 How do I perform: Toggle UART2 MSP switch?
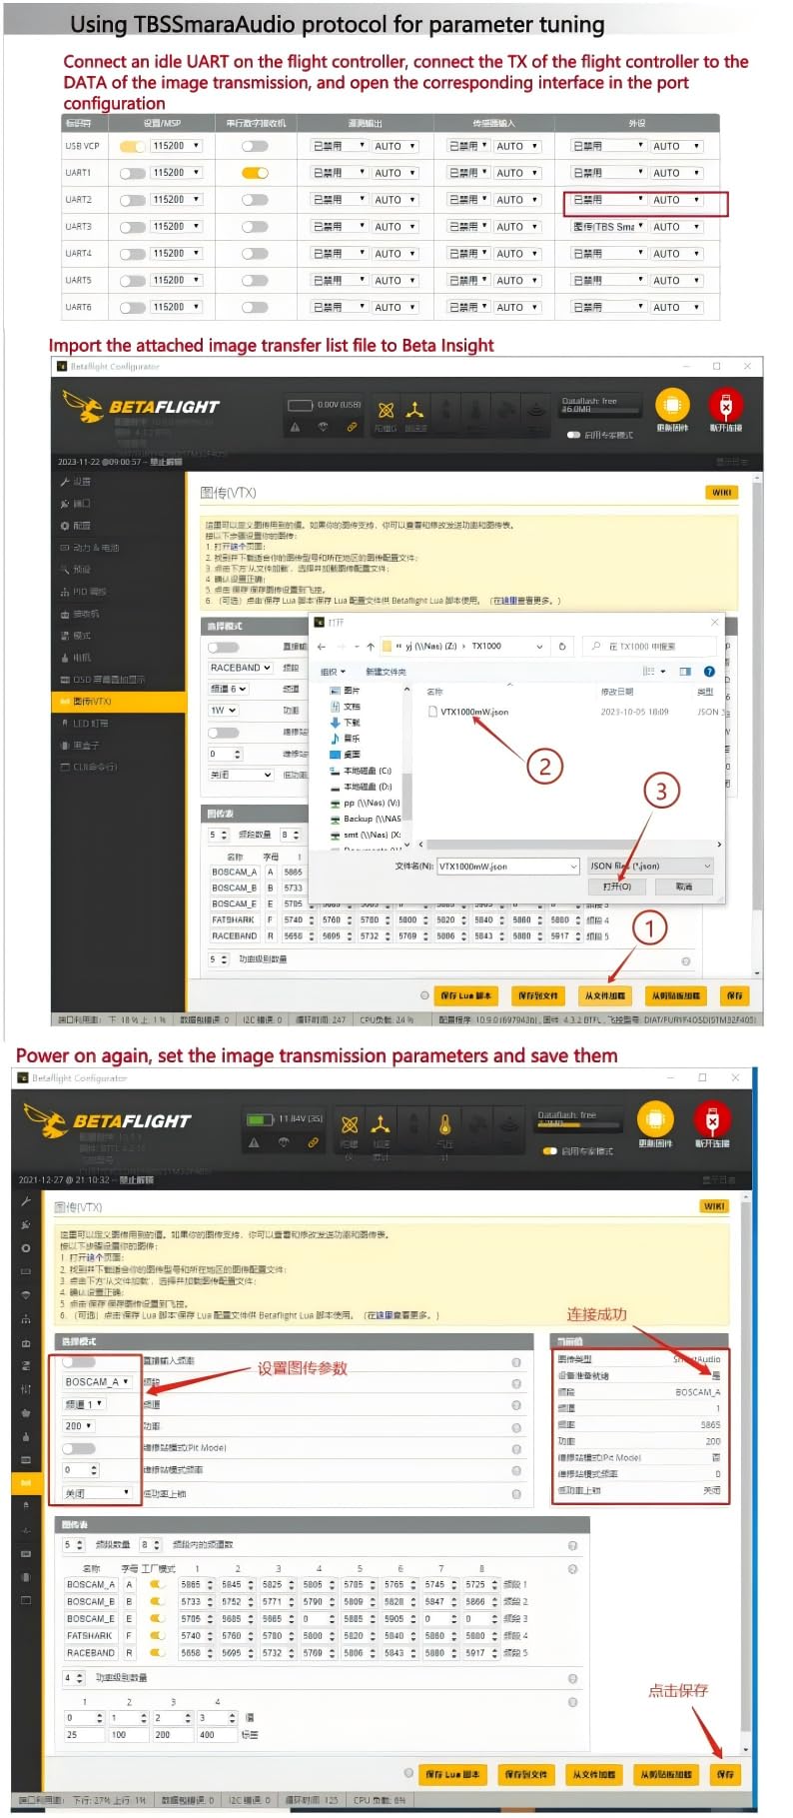pos(133,200)
